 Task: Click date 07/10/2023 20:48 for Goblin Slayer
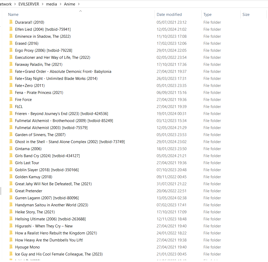coord(171,170)
